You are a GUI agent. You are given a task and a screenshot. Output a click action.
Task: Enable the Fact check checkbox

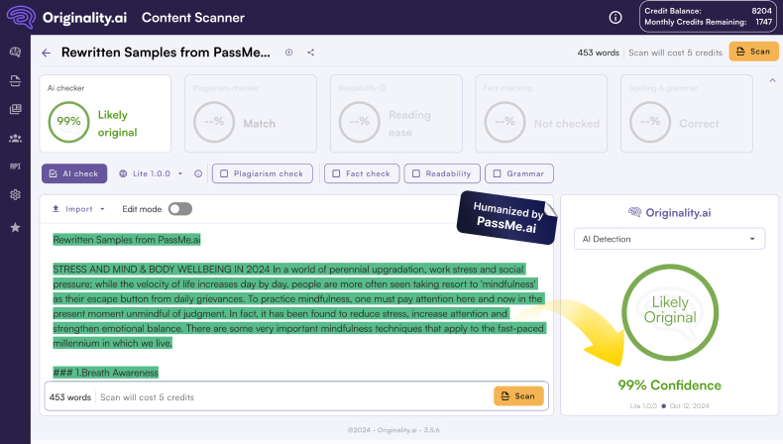coord(362,173)
